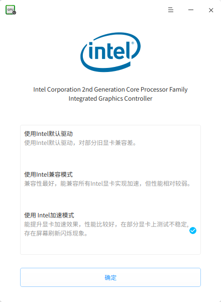
Task: Click the Integrated Graphics Controller text line
Action: coord(111,99)
